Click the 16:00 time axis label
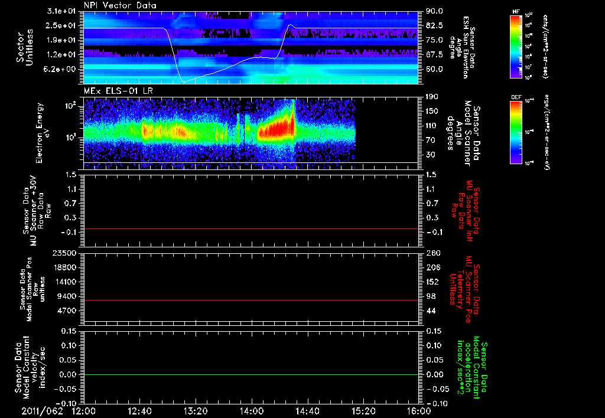 coord(419,412)
